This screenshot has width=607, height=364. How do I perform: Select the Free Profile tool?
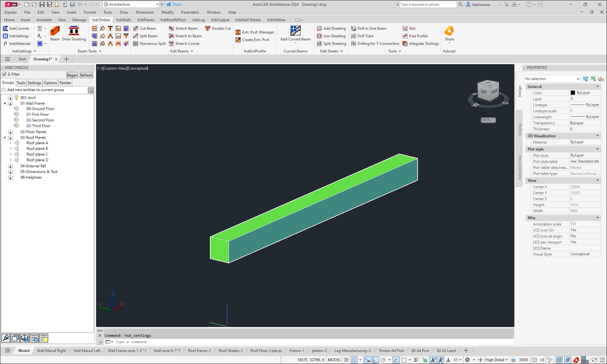[415, 36]
